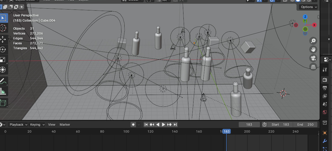The image size is (332, 151).
Task: Click the blue 183 playhead marker
Action: [x=226, y=131]
